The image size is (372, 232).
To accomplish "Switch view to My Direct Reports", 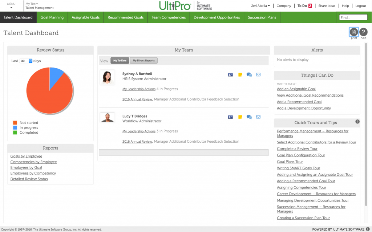I will pyautogui.click(x=143, y=60).
